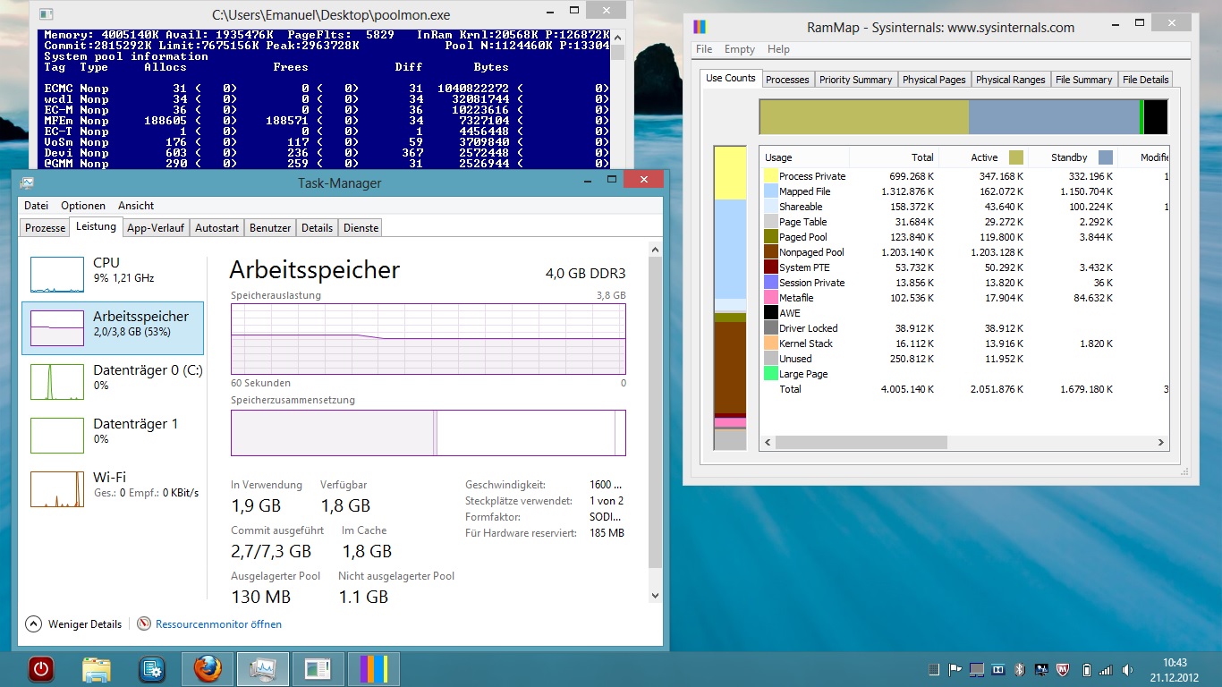The height and width of the screenshot is (687, 1222).
Task: Click Task-Manager scrollbar down arrow
Action: pos(655,596)
